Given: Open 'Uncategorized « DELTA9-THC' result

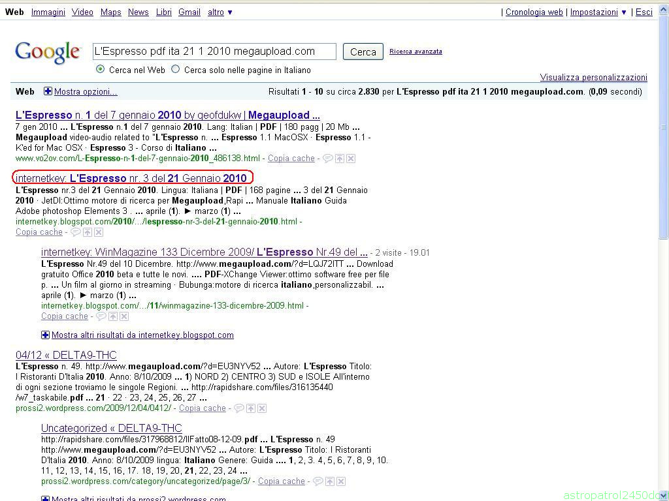Looking at the screenshot, I should point(112,428).
